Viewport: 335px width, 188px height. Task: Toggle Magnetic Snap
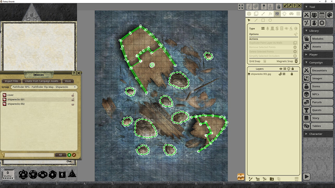[x=296, y=61]
